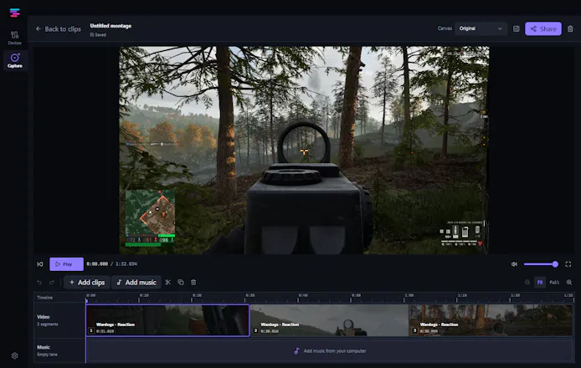
Task: Click Add music button
Action: click(136, 283)
